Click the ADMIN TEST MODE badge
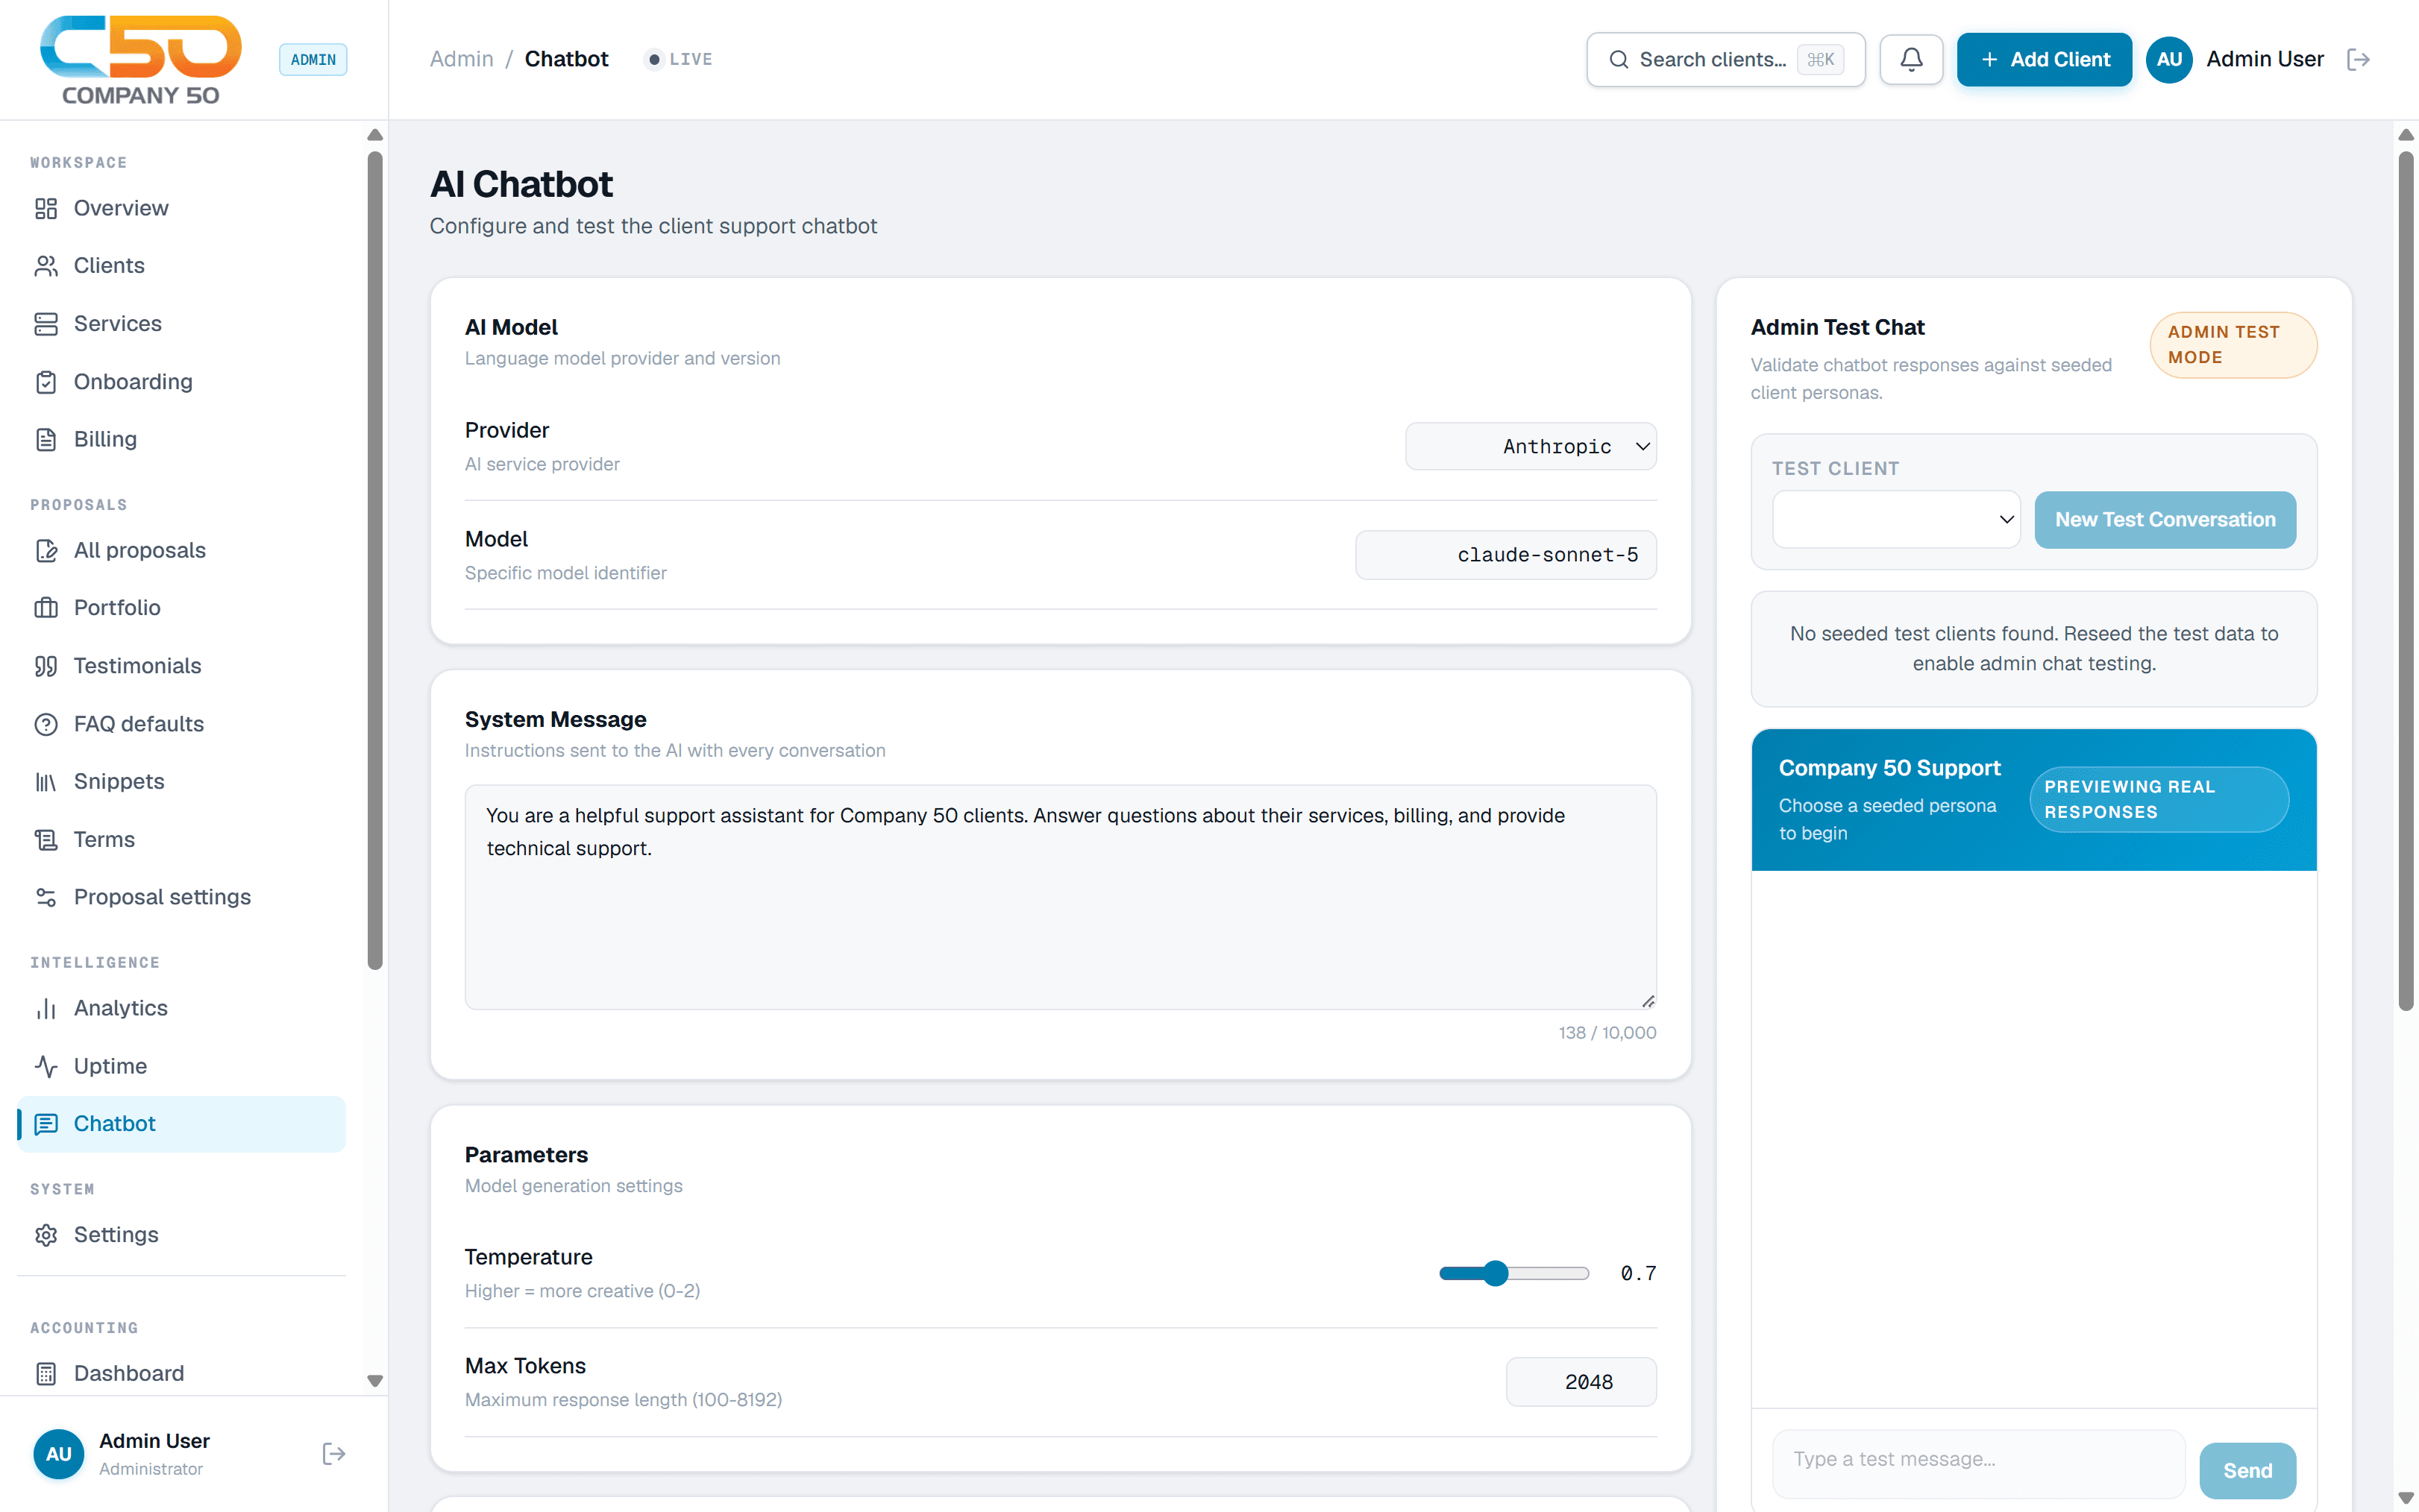 (x=2233, y=345)
